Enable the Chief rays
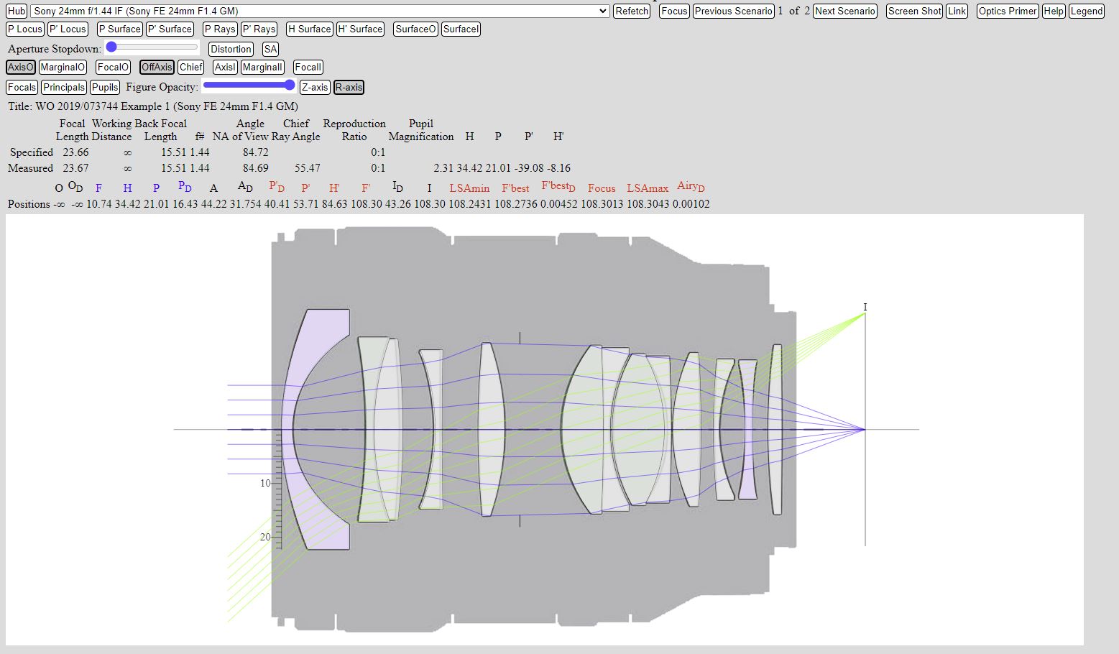This screenshot has width=1119, height=654. [190, 67]
